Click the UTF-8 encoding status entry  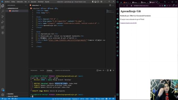pyautogui.click(x=82, y=99)
